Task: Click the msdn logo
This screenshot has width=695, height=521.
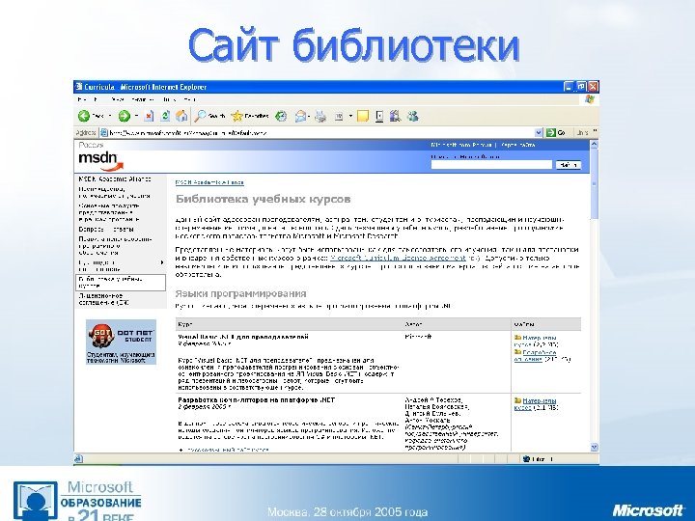Action: pyautogui.click(x=100, y=161)
